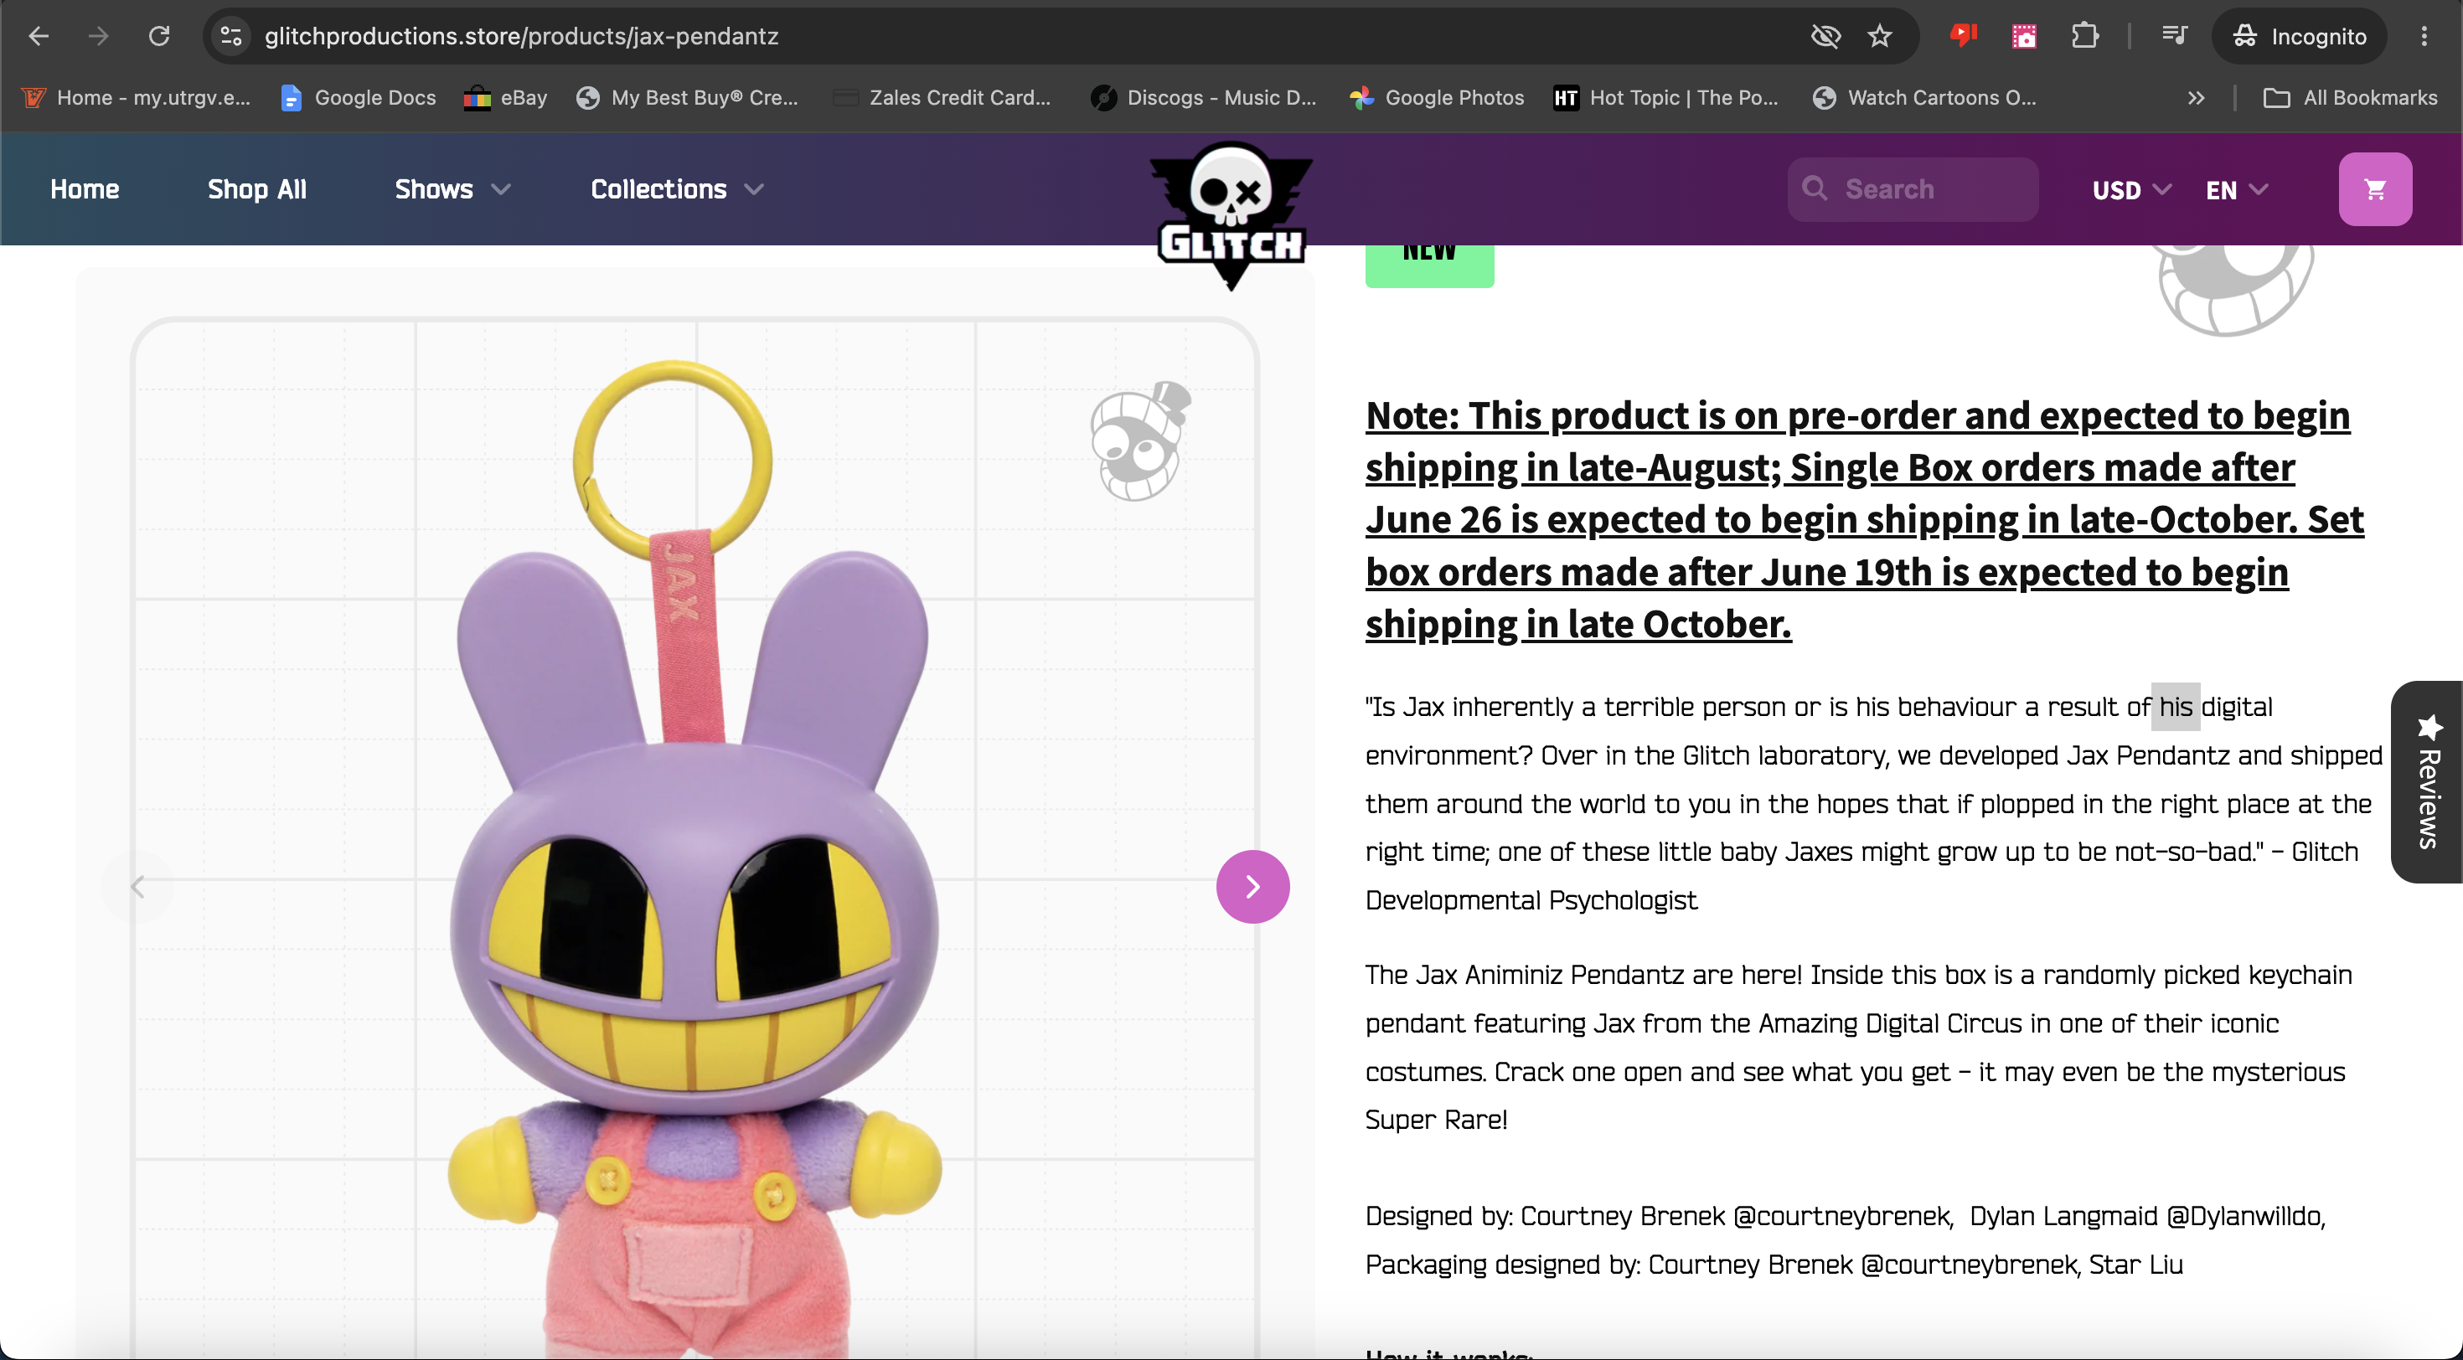
Task: Click the crossed-out eye tracking protection icon
Action: click(x=1825, y=36)
